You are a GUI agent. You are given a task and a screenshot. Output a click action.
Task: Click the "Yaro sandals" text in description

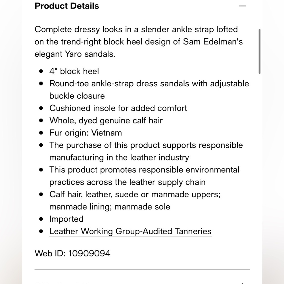(x=90, y=54)
